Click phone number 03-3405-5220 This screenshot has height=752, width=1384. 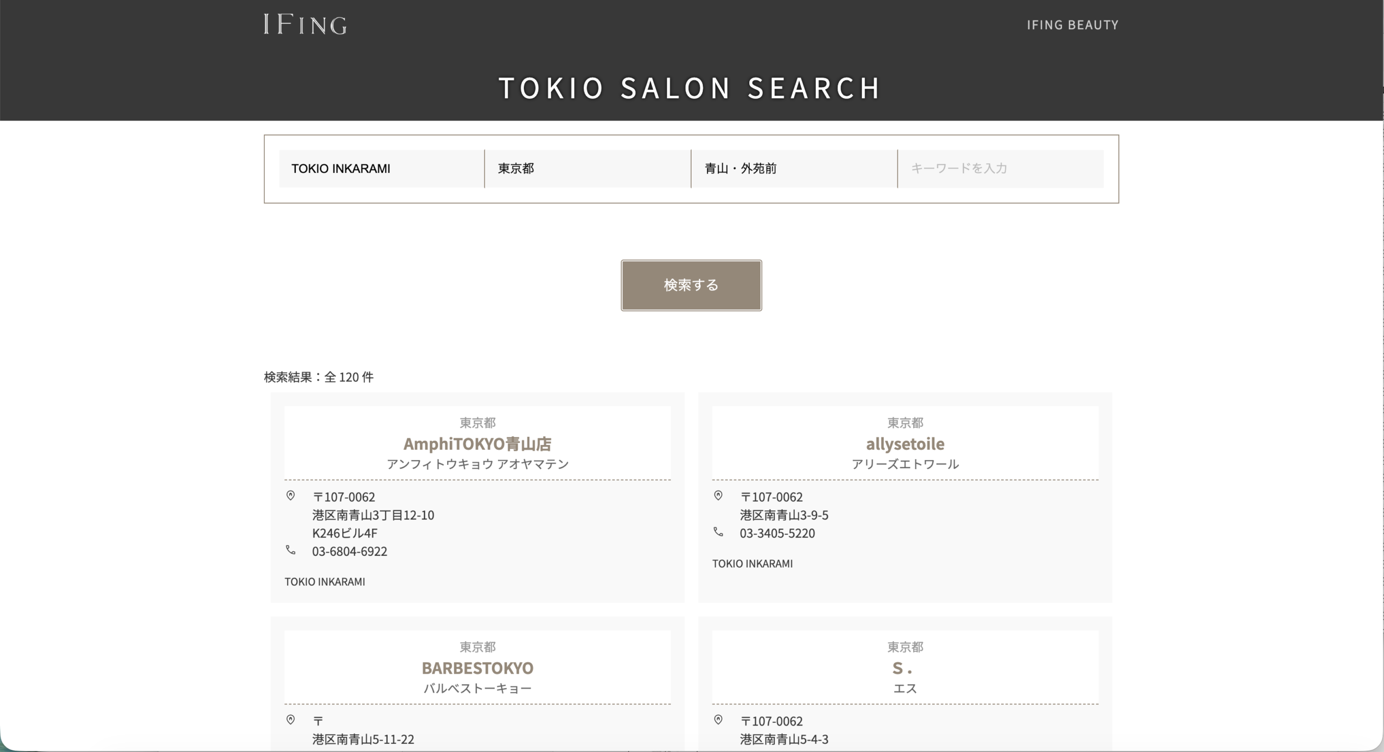pos(777,533)
